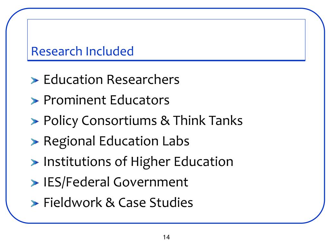
Task: Click the word Government in list
Action: (x=151, y=182)
